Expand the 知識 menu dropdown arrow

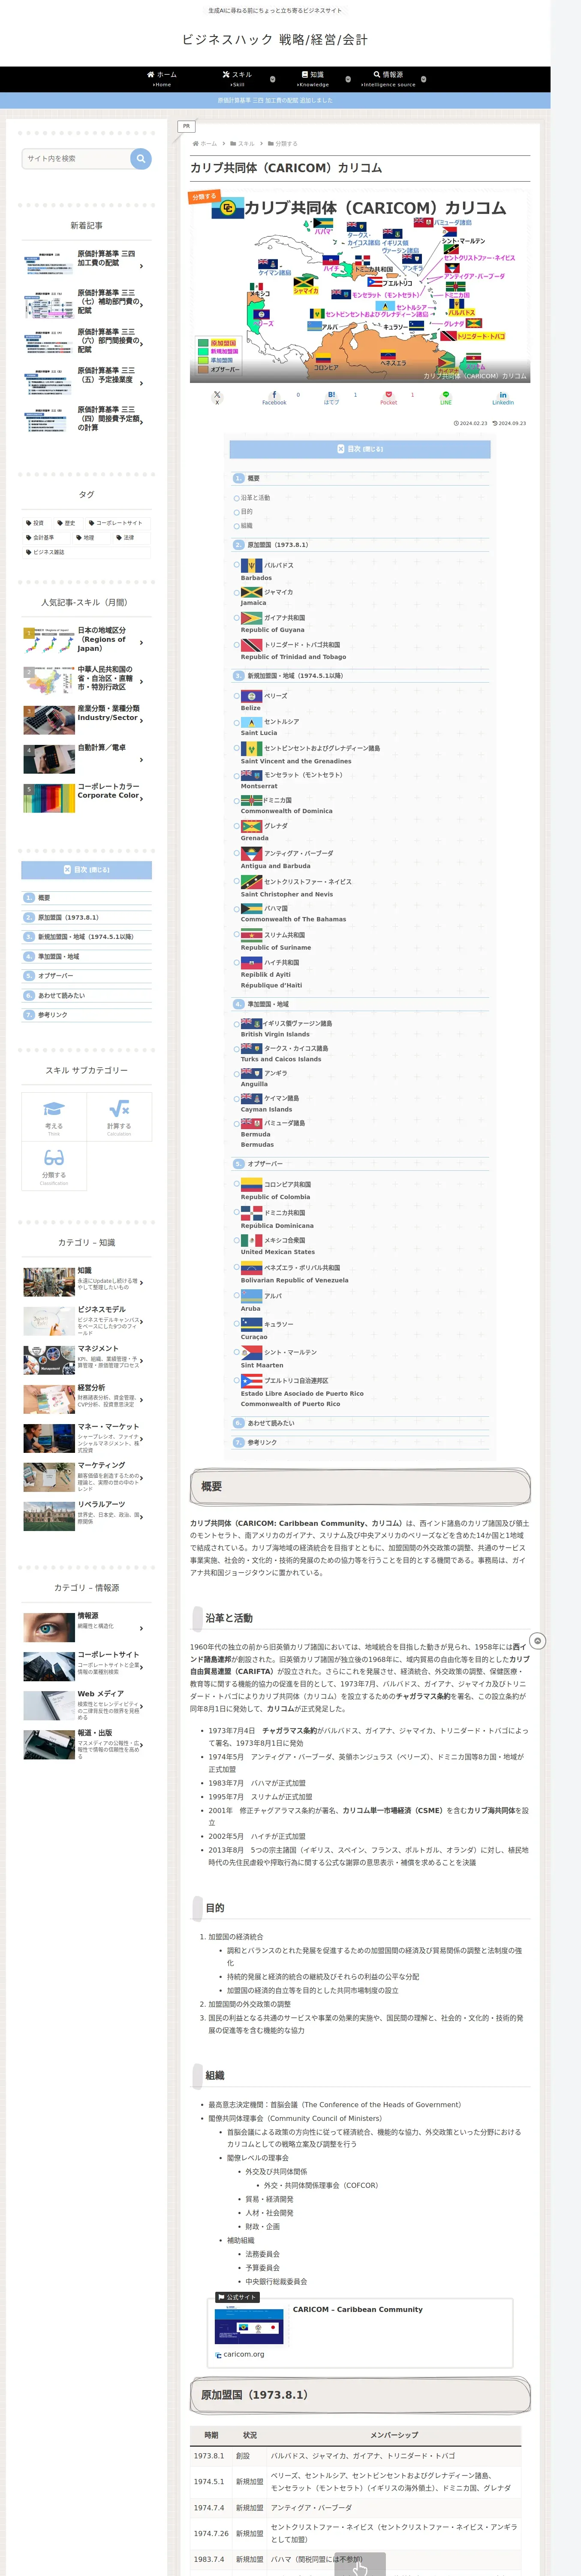(347, 79)
